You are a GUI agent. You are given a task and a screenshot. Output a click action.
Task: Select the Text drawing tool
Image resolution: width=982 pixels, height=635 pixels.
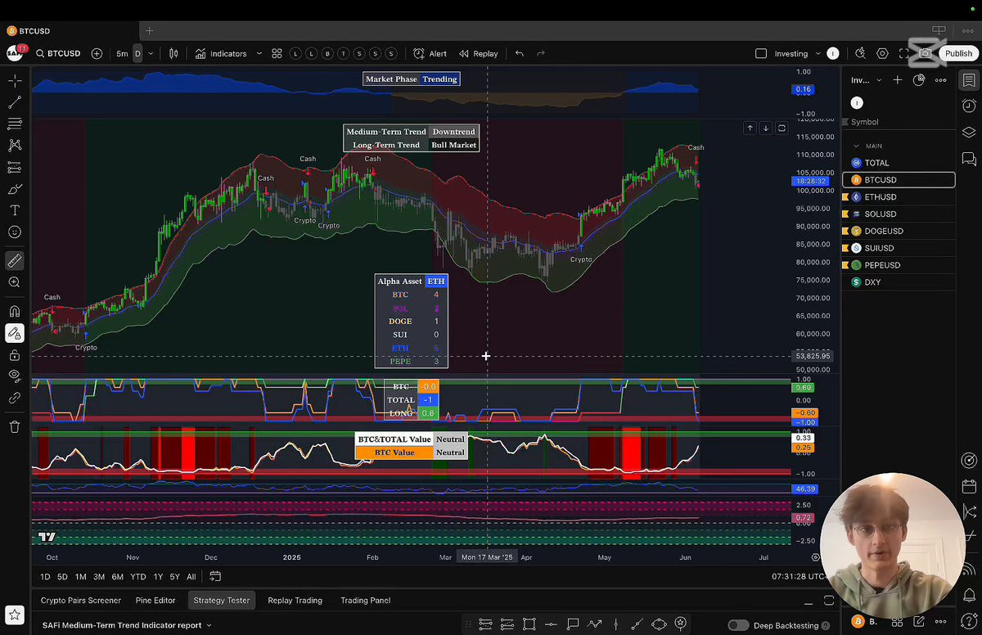(15, 210)
